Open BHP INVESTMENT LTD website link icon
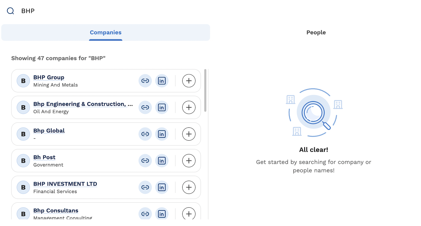The width and height of the screenshot is (421, 226). (145, 187)
